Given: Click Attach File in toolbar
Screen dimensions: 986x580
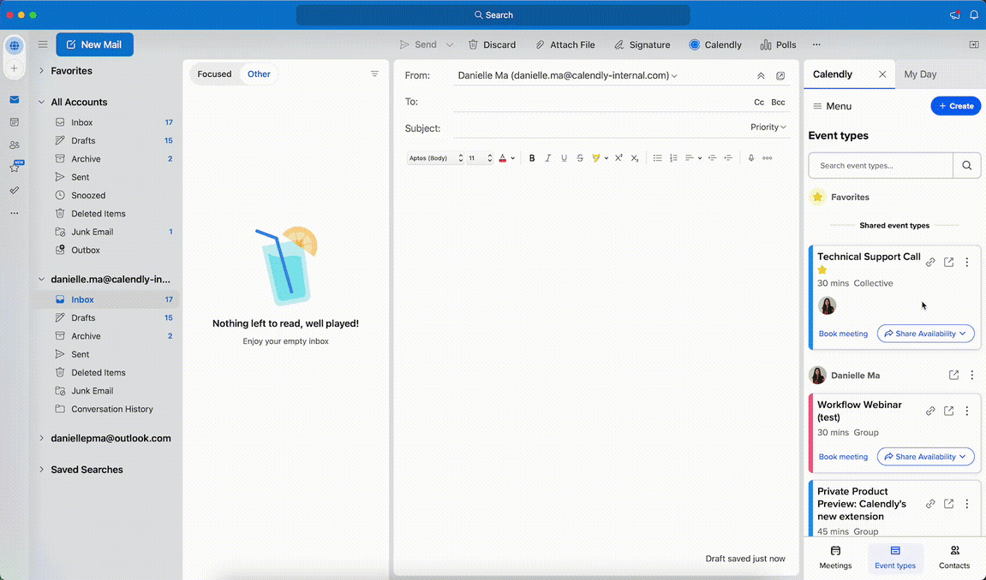Looking at the screenshot, I should [x=565, y=44].
